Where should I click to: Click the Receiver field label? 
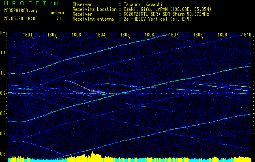click(82, 14)
